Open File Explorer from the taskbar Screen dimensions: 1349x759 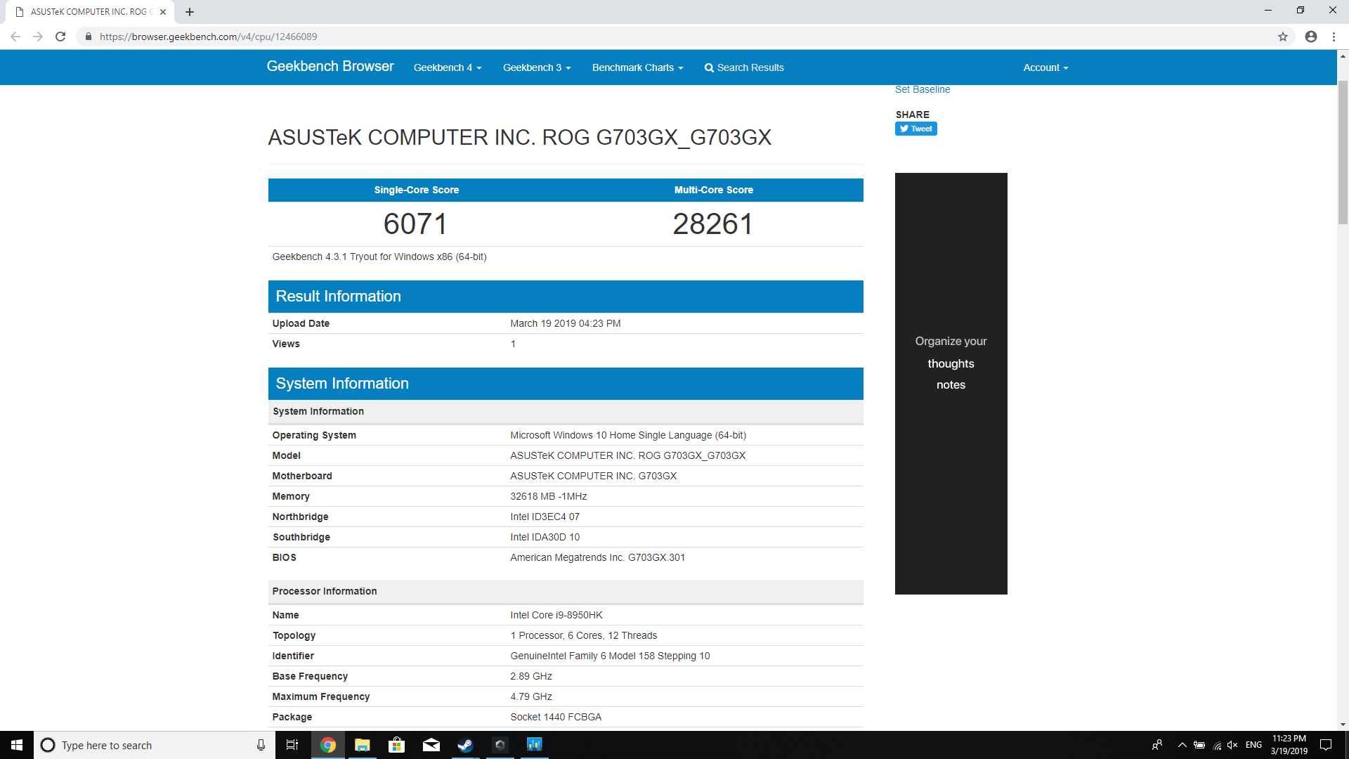pyautogui.click(x=363, y=745)
